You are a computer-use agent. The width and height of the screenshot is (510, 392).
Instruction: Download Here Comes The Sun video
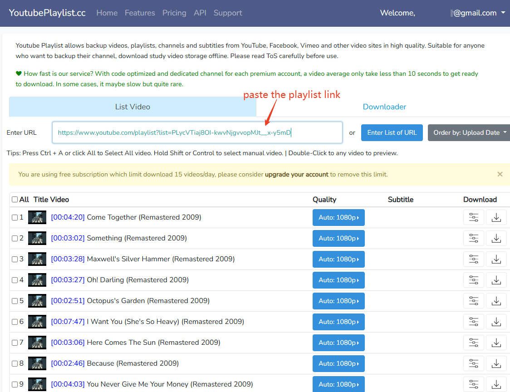point(496,343)
